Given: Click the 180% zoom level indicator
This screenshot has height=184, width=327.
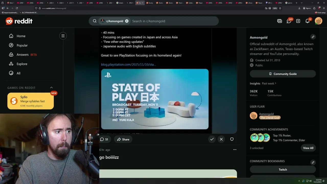Looking at the screenshot, I should click(x=275, y=8).
